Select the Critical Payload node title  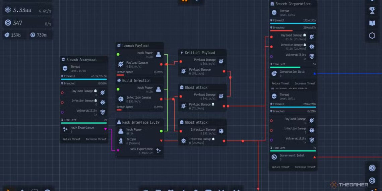coord(200,53)
